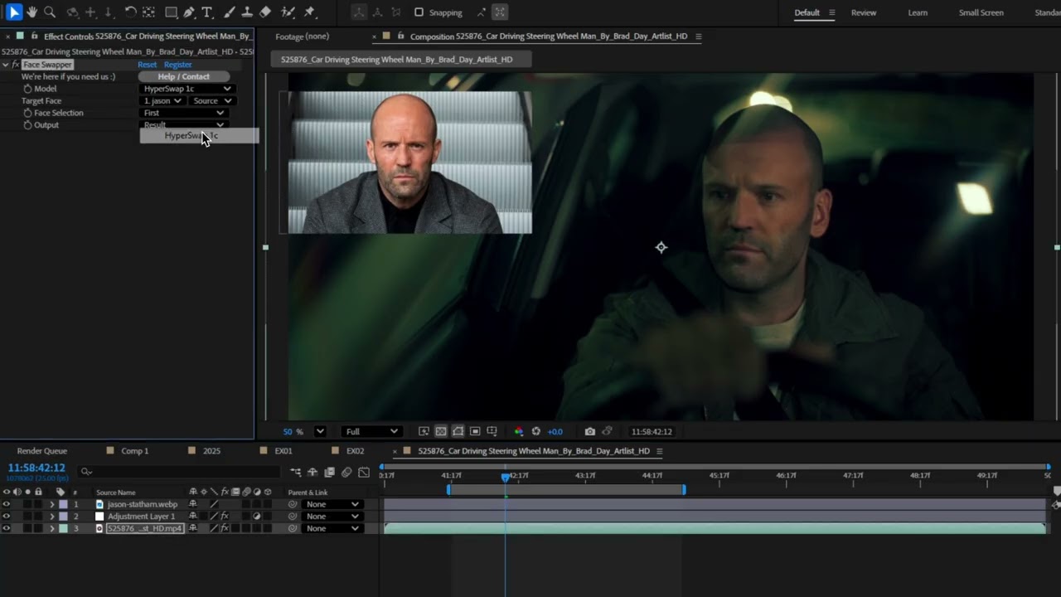Toggle the Face Swapper fx enable switch
This screenshot has width=1061, height=597.
(x=16, y=65)
